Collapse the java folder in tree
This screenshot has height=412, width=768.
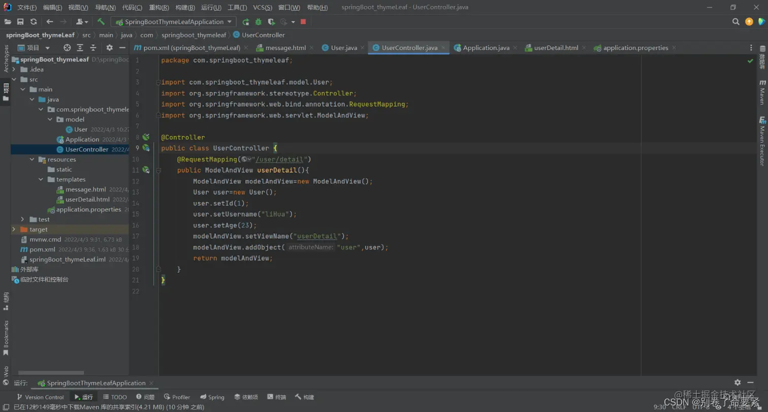(32, 100)
